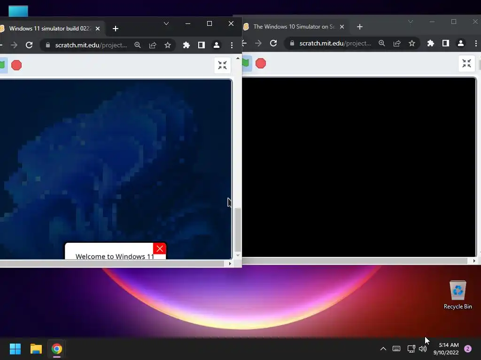Open the touch keyboard tray icon
This screenshot has width=481, height=360.
(396, 349)
